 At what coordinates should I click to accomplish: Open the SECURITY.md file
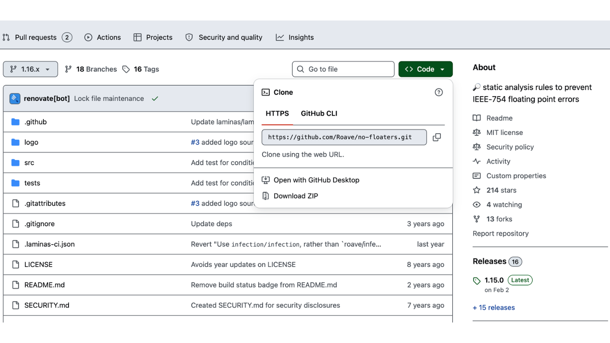pos(47,306)
